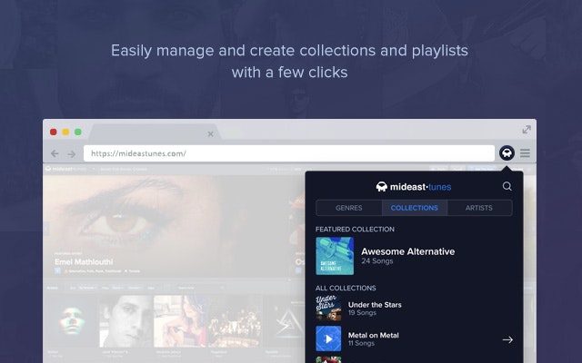Click the '24 Songs' text
The image size is (582, 363).
[x=377, y=261]
